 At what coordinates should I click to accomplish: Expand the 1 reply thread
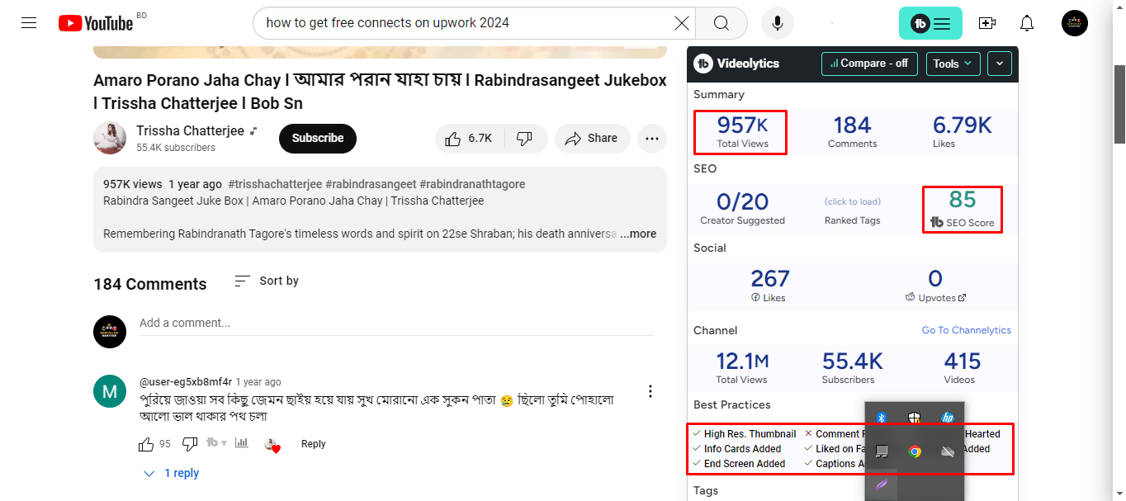click(172, 473)
